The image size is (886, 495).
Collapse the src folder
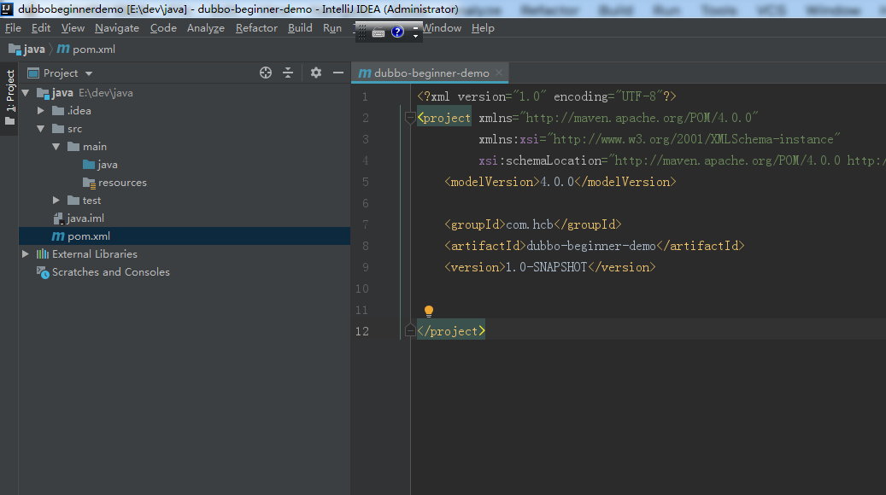(41, 129)
